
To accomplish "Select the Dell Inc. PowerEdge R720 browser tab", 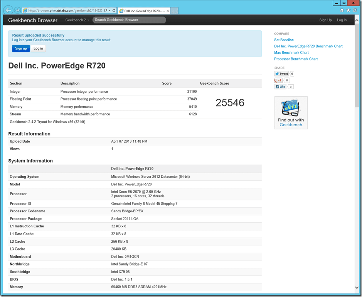I will [x=144, y=11].
